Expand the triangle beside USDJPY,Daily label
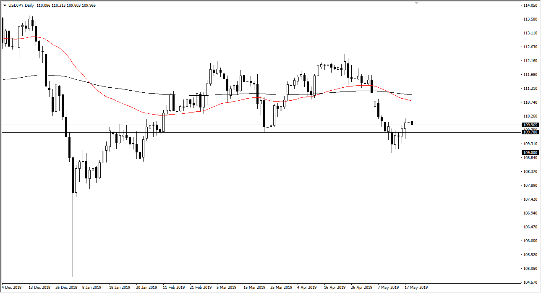Screen dimensions: 541x293 pyautogui.click(x=5, y=6)
